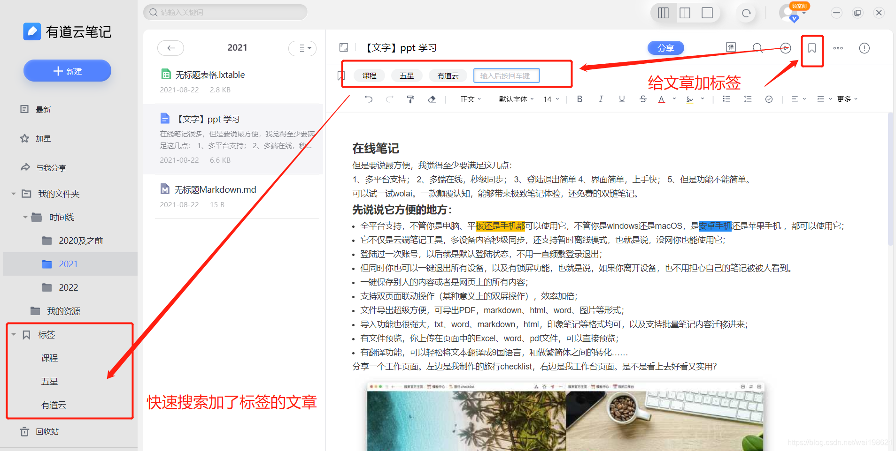Expand the 我的文件夹 tree section
The width and height of the screenshot is (896, 451).
(13, 194)
